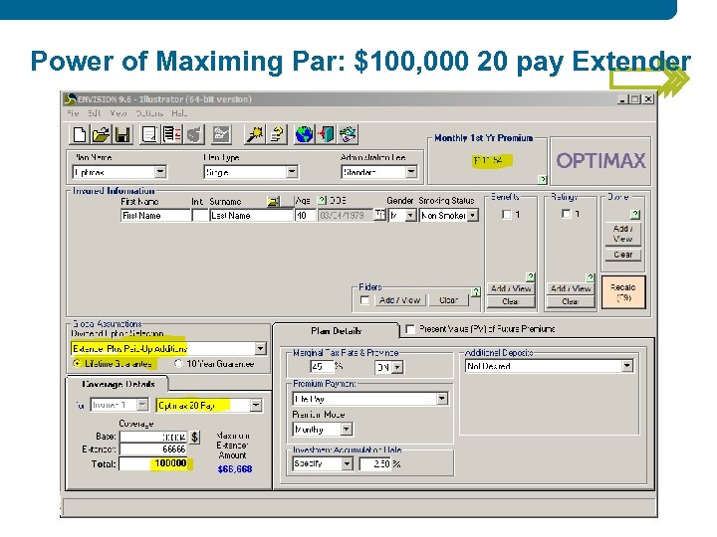
Task: Tick the Benefits checkbox labeled 1
Action: tap(506, 214)
